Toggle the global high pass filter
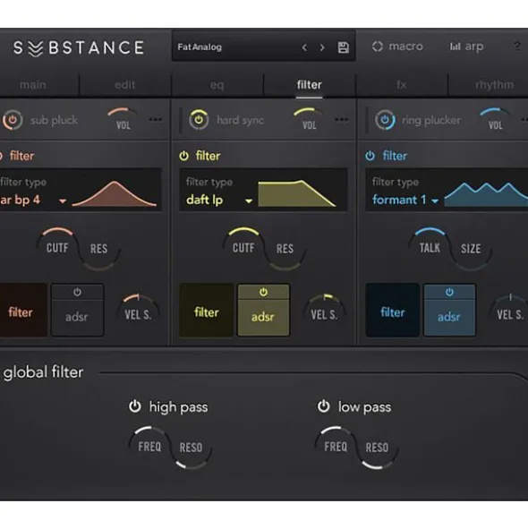The height and width of the screenshot is (529, 528). coord(135,406)
